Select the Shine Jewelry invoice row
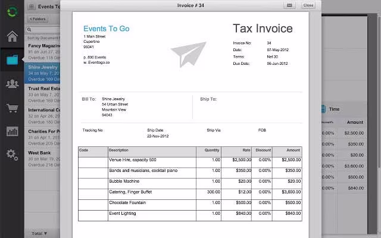 tap(42, 73)
